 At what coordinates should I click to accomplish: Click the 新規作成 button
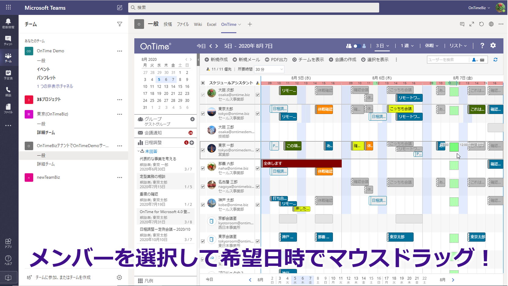[x=216, y=60]
